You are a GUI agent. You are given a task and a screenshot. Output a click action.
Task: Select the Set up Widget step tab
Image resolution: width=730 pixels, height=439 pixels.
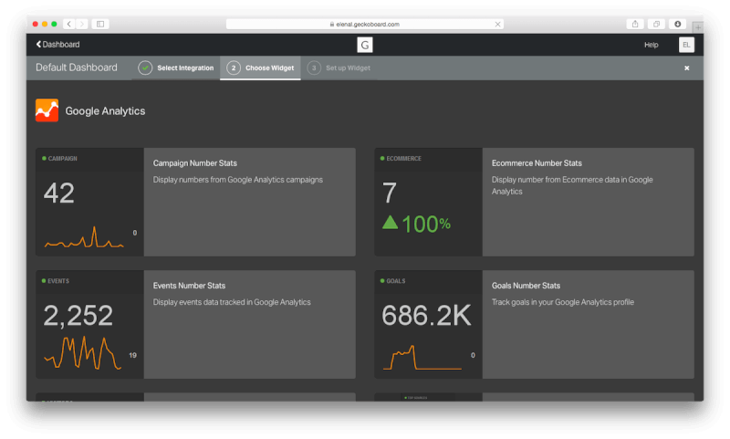pos(339,68)
